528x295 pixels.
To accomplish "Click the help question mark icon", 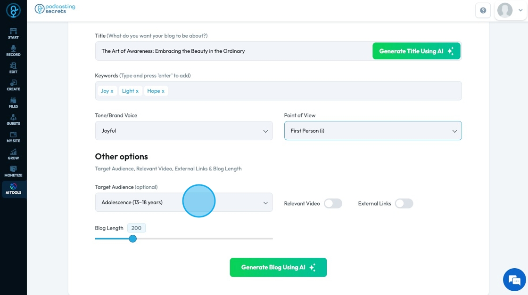I will tap(483, 10).
